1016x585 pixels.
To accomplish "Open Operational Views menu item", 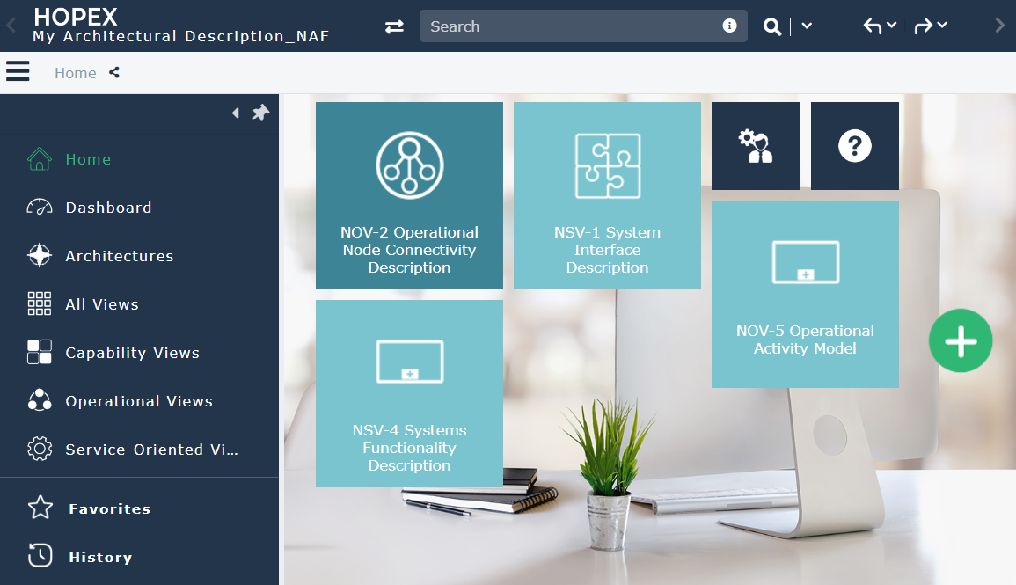I will (138, 401).
